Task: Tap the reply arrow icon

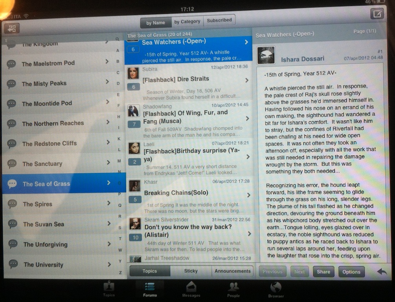Action: click(x=381, y=272)
